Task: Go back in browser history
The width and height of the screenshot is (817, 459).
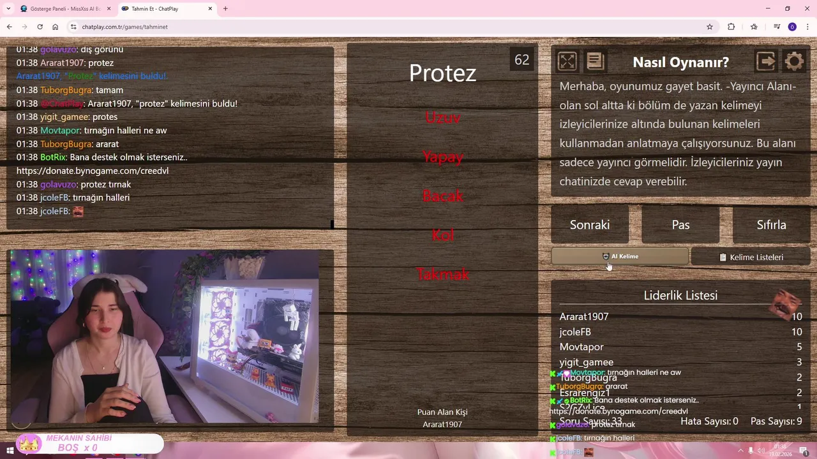Action: (x=9, y=27)
